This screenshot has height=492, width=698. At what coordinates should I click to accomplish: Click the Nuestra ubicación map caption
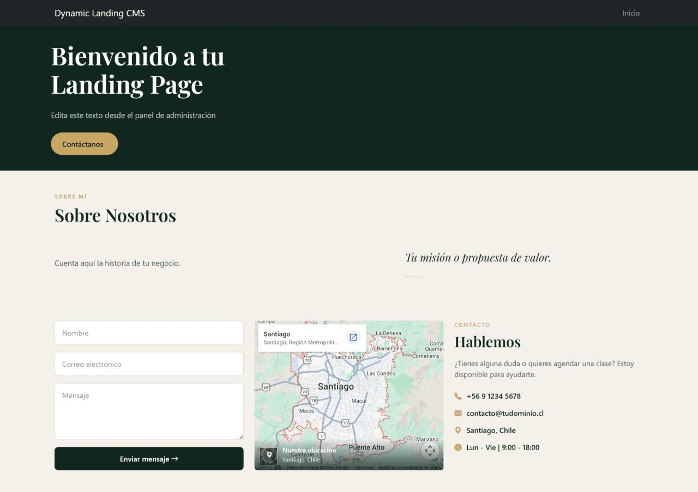click(309, 451)
